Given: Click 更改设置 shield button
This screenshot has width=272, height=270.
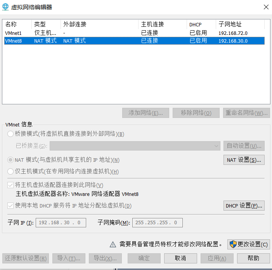Looking at the screenshot, I should pos(249,244).
